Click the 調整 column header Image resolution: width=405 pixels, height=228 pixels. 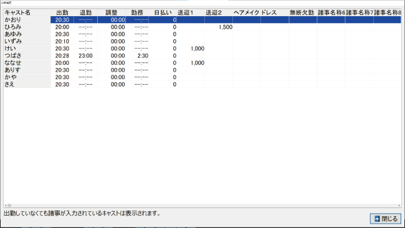point(112,12)
